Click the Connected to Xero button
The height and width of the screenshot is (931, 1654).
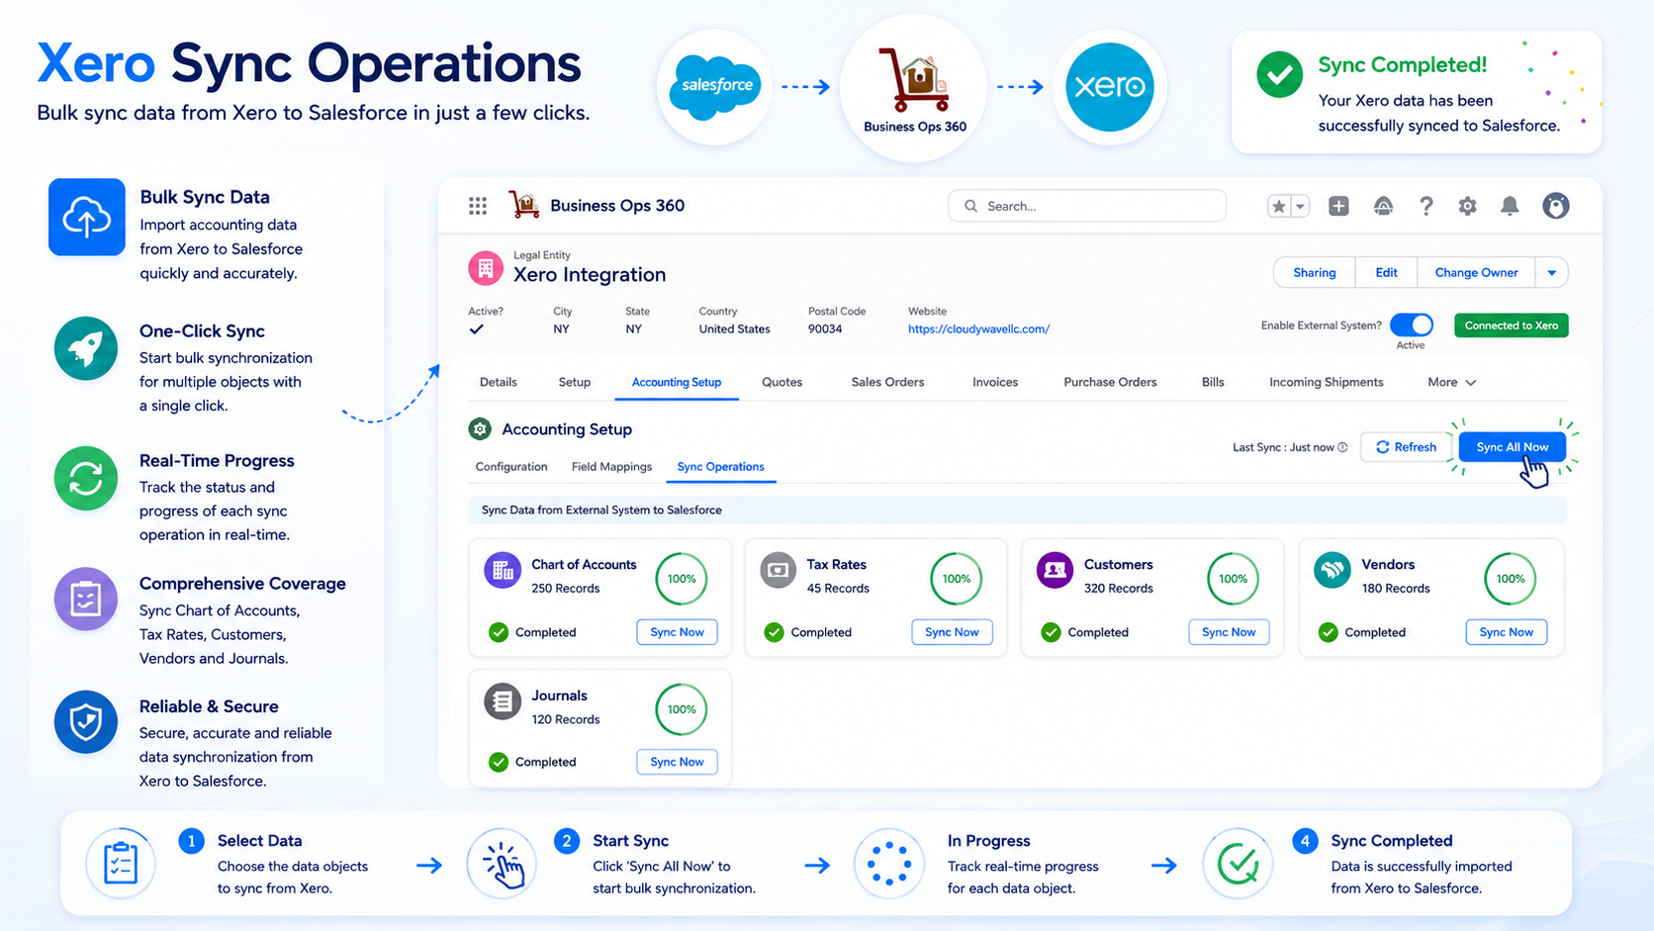[x=1511, y=326]
